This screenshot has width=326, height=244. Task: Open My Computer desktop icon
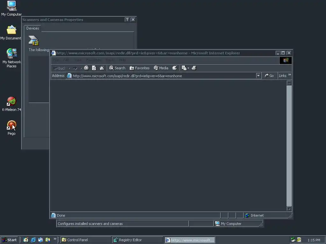[11, 8]
